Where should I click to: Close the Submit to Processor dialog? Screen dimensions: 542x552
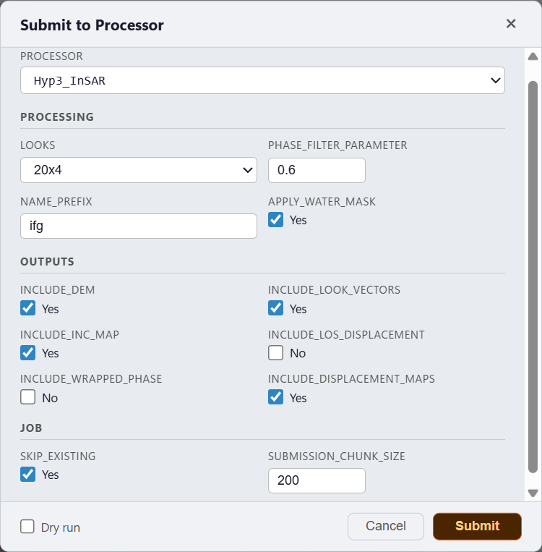point(511,24)
